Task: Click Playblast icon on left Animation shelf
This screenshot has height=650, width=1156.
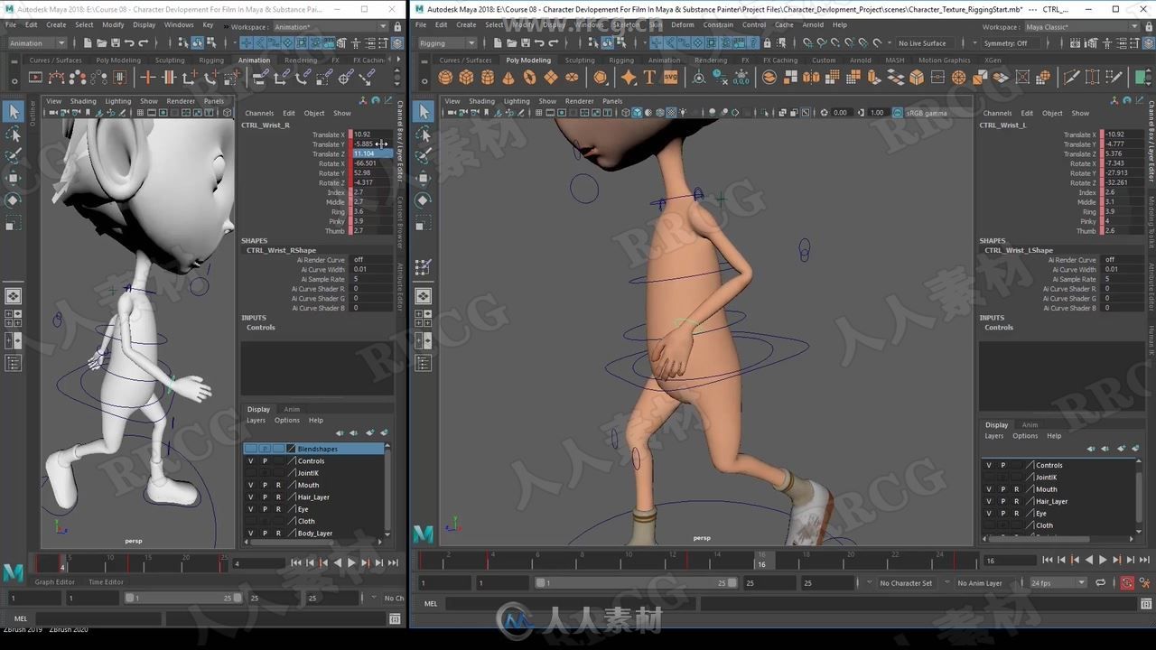Action: tap(35, 78)
